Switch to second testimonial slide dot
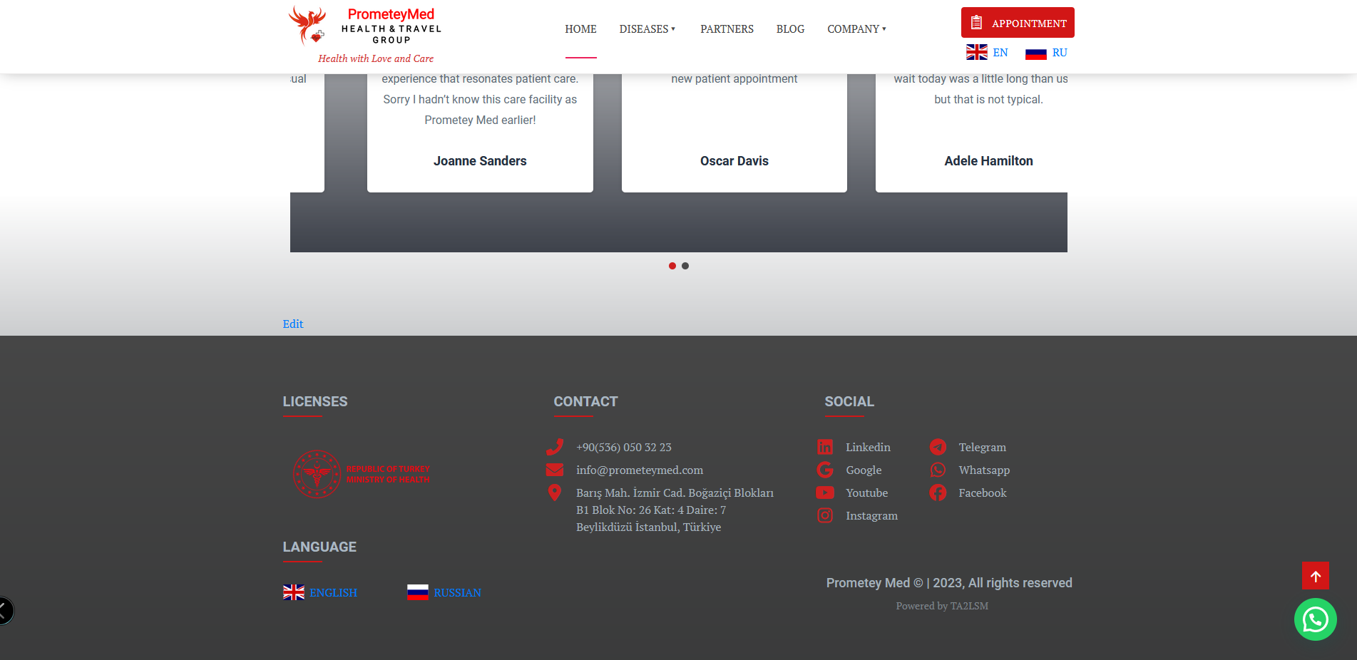1357x660 pixels. [x=685, y=266]
